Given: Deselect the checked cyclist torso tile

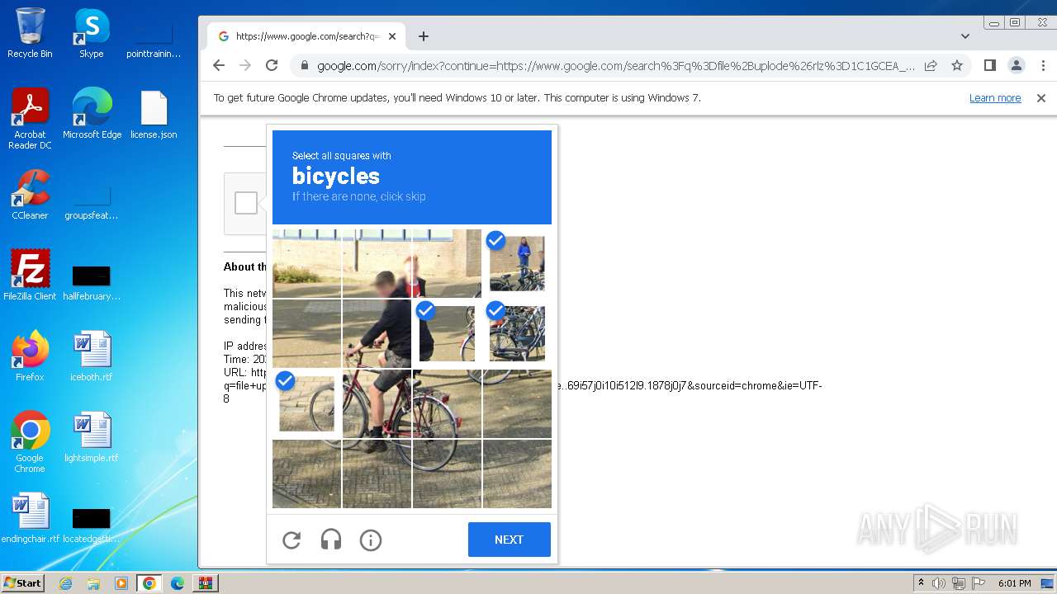Looking at the screenshot, I should tap(447, 333).
